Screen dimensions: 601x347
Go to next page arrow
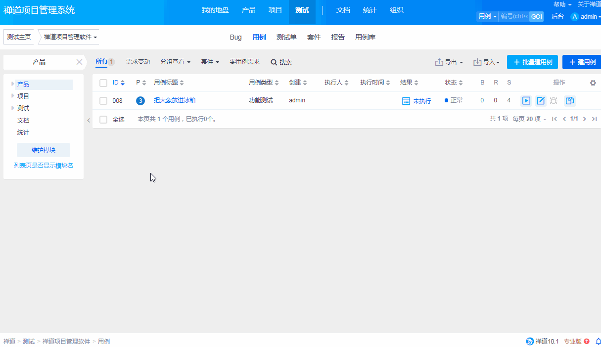tap(584, 119)
